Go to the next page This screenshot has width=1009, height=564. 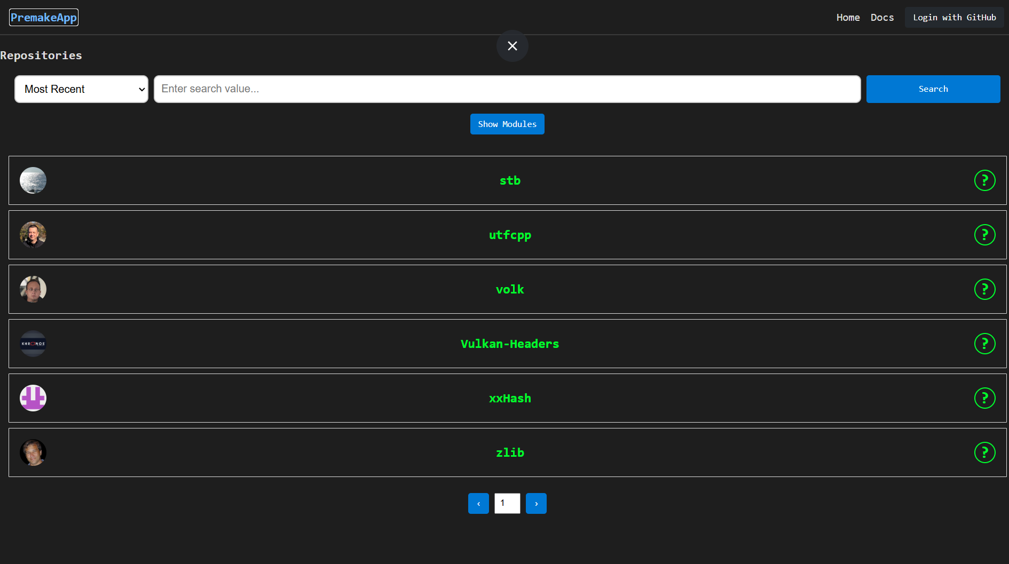pyautogui.click(x=536, y=503)
